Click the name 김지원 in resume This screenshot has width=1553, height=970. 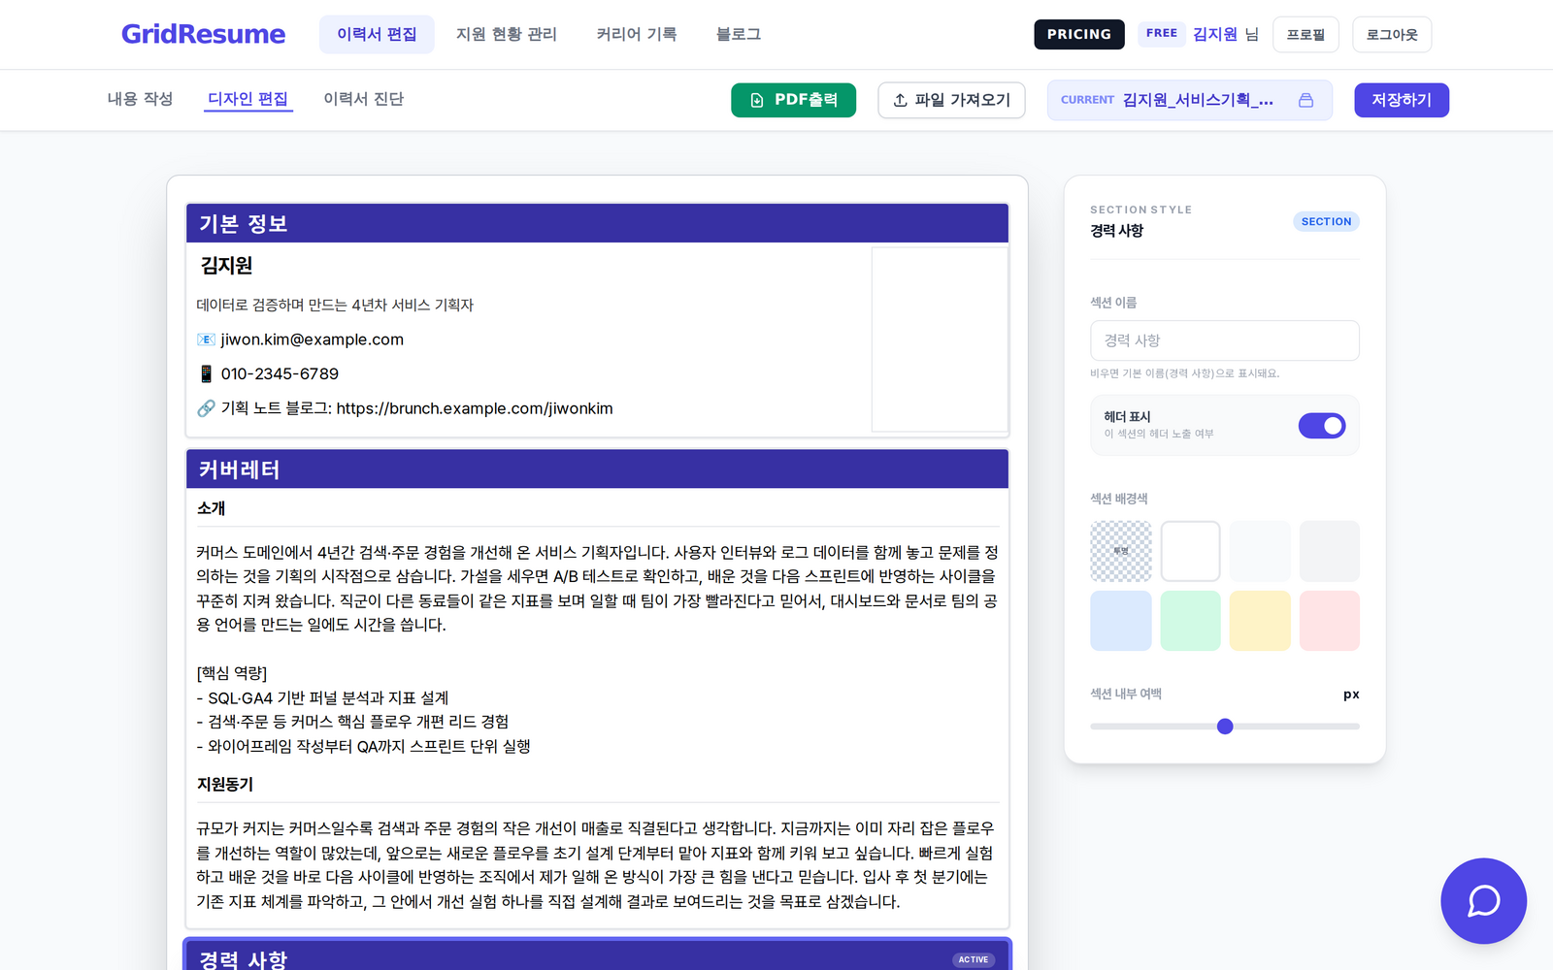coord(226,266)
